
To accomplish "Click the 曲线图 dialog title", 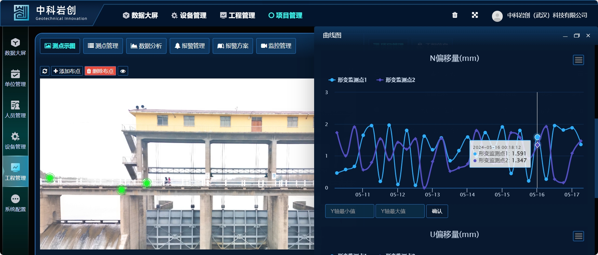I will tap(332, 35).
